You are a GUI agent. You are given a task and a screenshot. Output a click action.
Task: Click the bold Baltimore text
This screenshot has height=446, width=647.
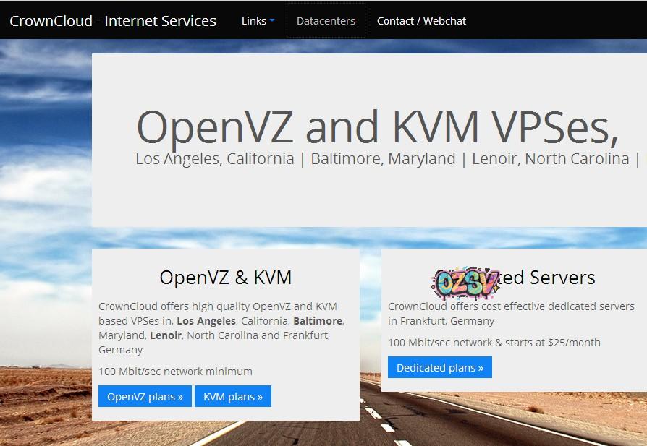coord(318,321)
